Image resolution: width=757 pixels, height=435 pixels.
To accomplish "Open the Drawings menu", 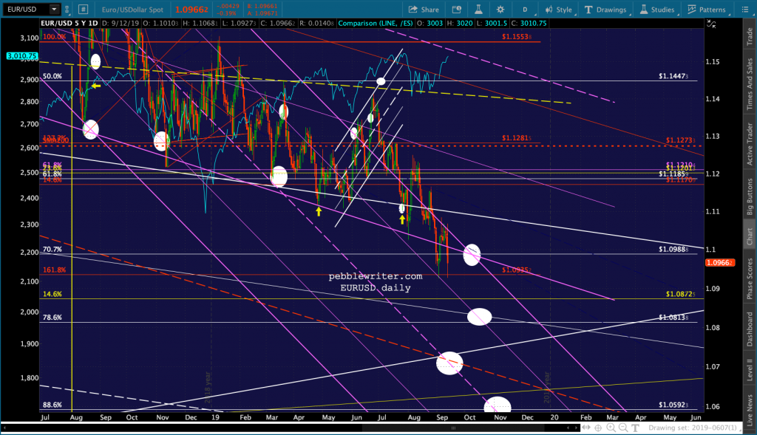I will point(605,10).
